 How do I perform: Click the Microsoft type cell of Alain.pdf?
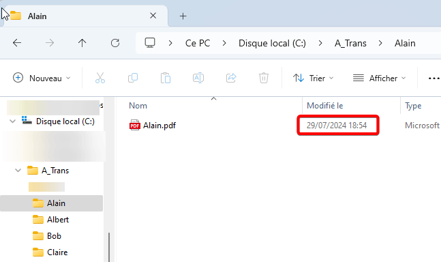(422, 126)
